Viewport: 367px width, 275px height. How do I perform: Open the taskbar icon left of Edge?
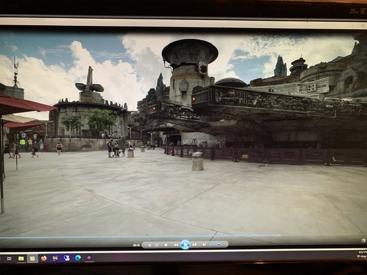(67, 258)
